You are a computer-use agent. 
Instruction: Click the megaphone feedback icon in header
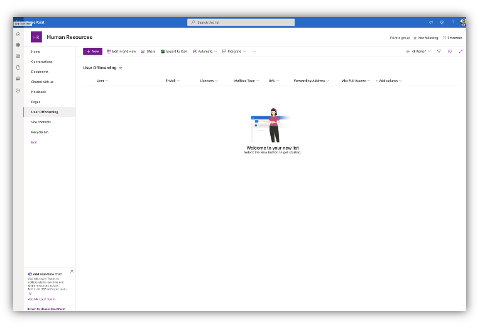click(431, 22)
